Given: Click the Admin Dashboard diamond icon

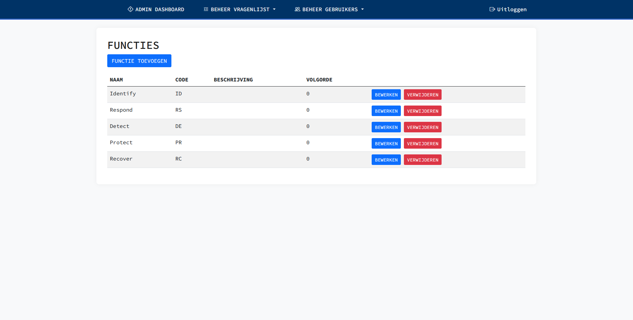Looking at the screenshot, I should point(130,9).
